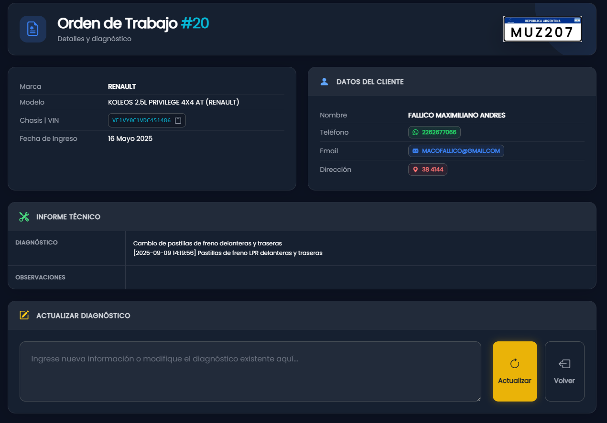Click the timestamped line about Pastillas LPR

coord(228,253)
